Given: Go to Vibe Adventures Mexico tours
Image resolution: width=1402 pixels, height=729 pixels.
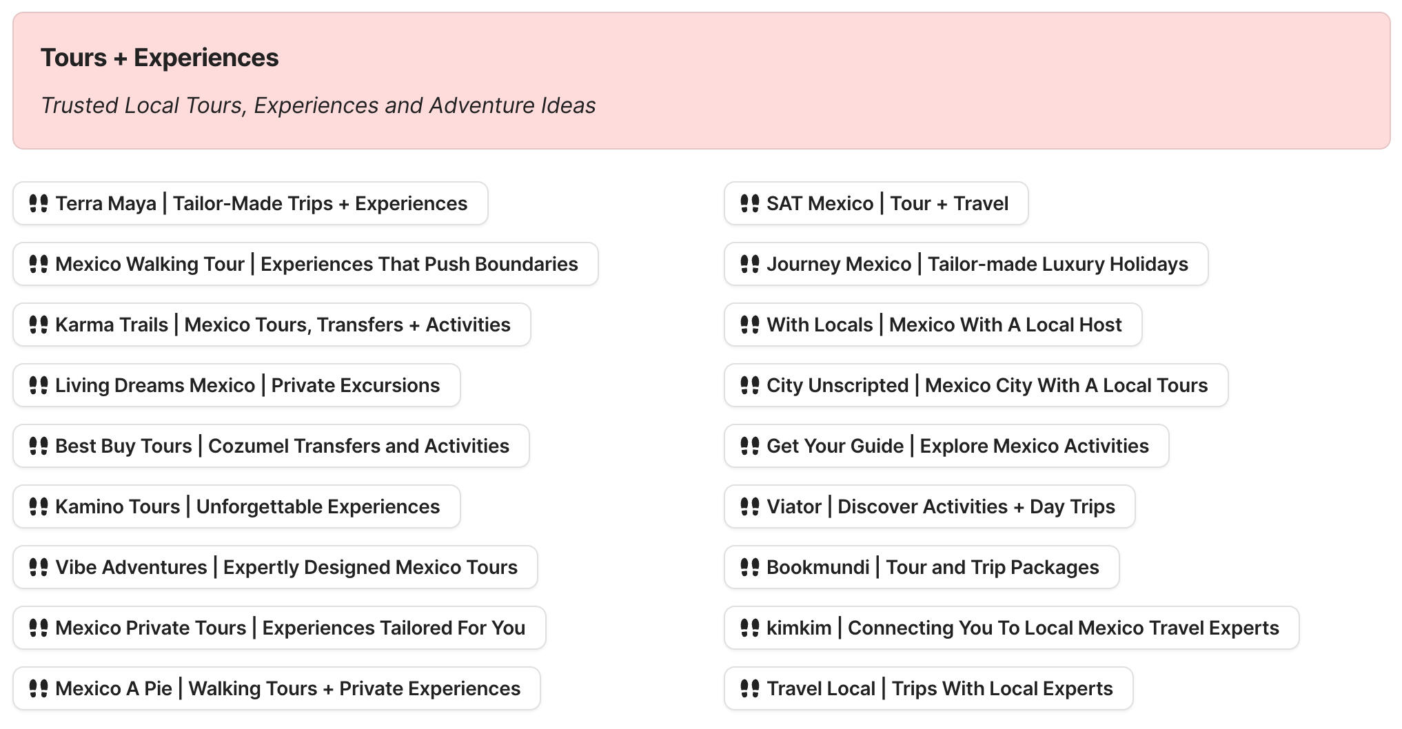Looking at the screenshot, I should pos(286,567).
